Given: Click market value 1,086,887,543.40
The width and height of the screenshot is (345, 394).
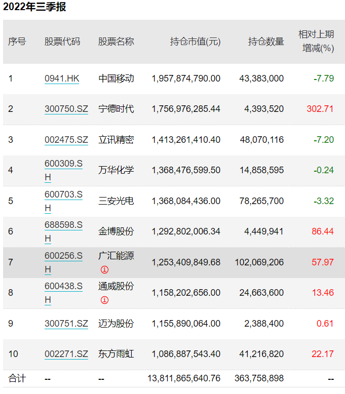Looking at the screenshot, I should pyautogui.click(x=186, y=354).
